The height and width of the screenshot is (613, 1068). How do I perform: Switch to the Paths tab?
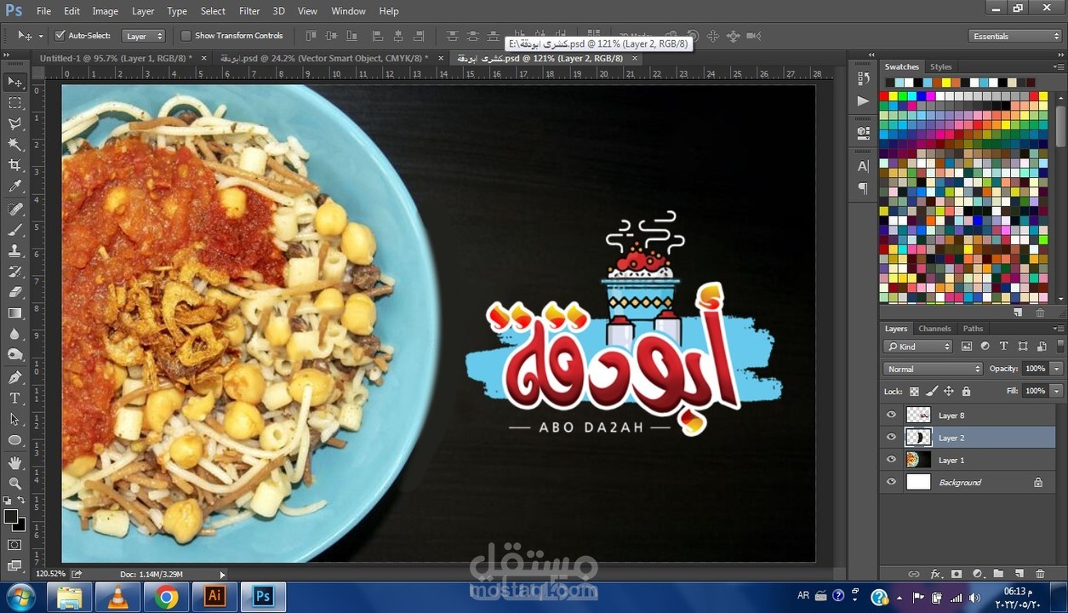(973, 329)
